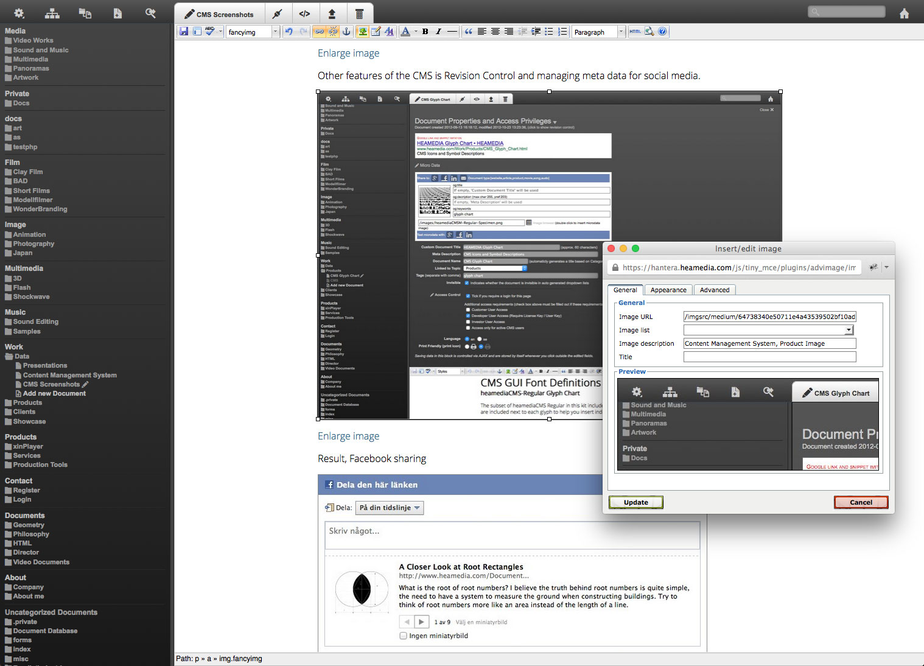Open the HTML source editor
Viewport: 924px width, 666px height.
click(635, 32)
